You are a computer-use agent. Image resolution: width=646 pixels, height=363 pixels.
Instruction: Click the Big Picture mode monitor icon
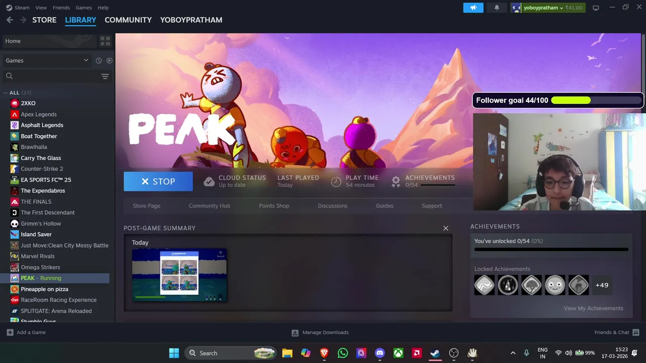click(596, 8)
